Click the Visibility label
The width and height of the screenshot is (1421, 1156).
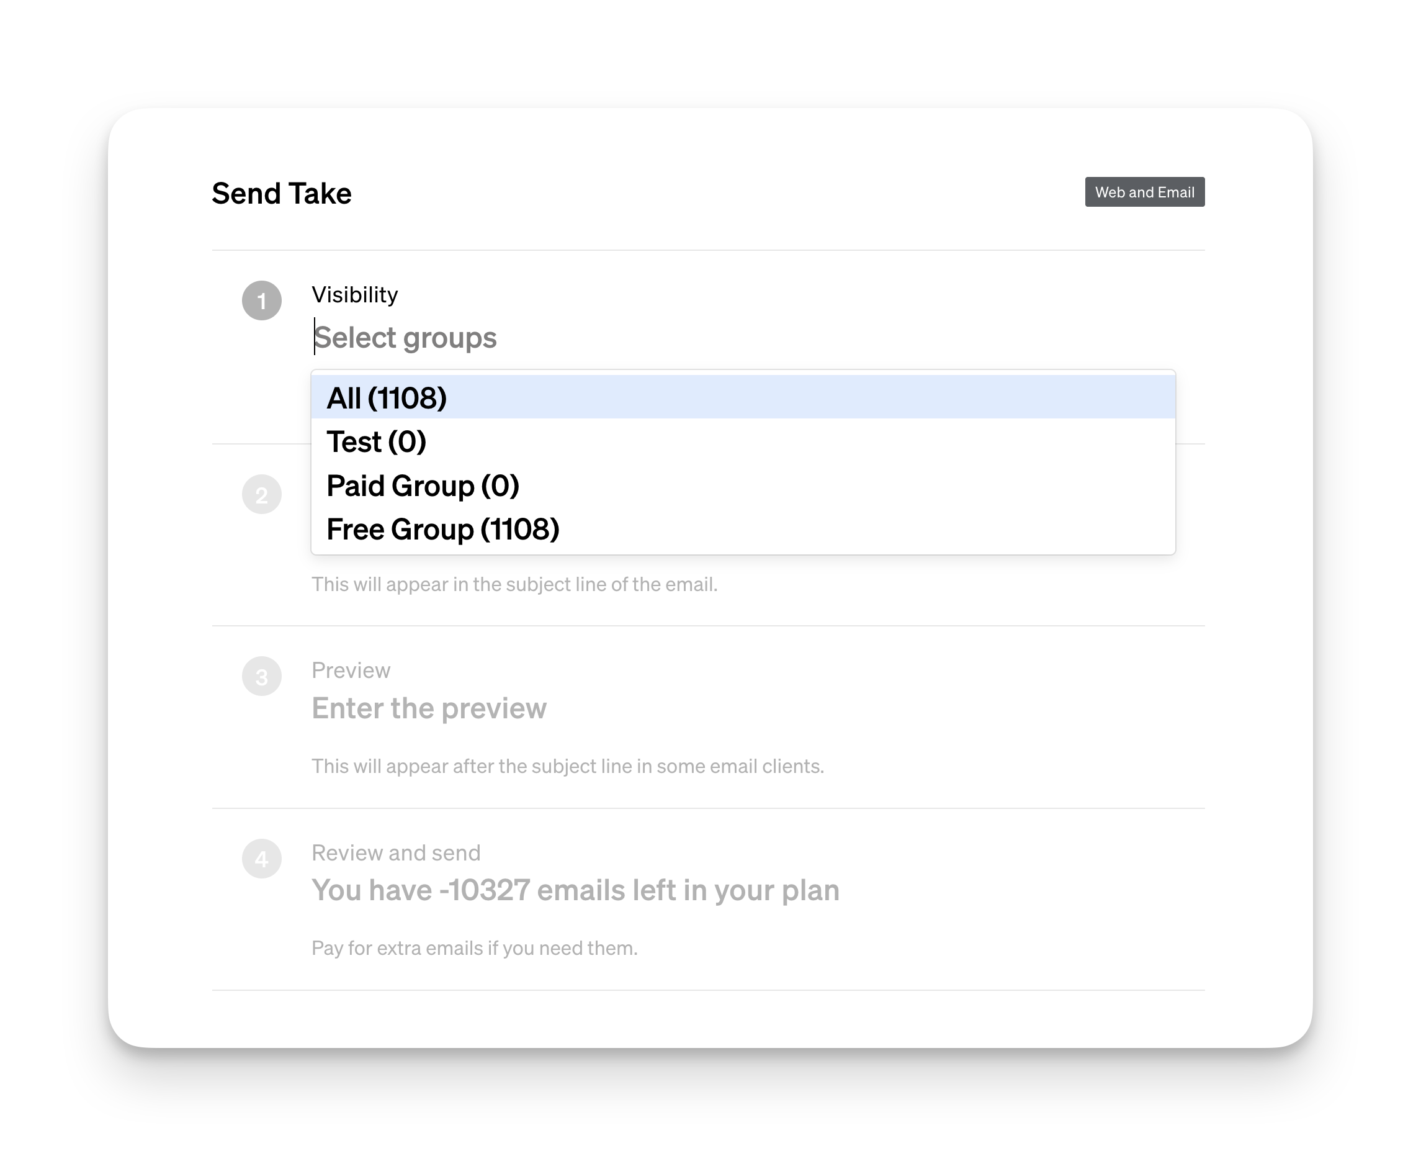tap(355, 294)
